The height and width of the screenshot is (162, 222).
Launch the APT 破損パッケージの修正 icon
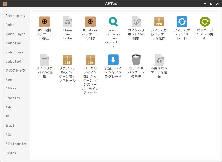[45, 22]
